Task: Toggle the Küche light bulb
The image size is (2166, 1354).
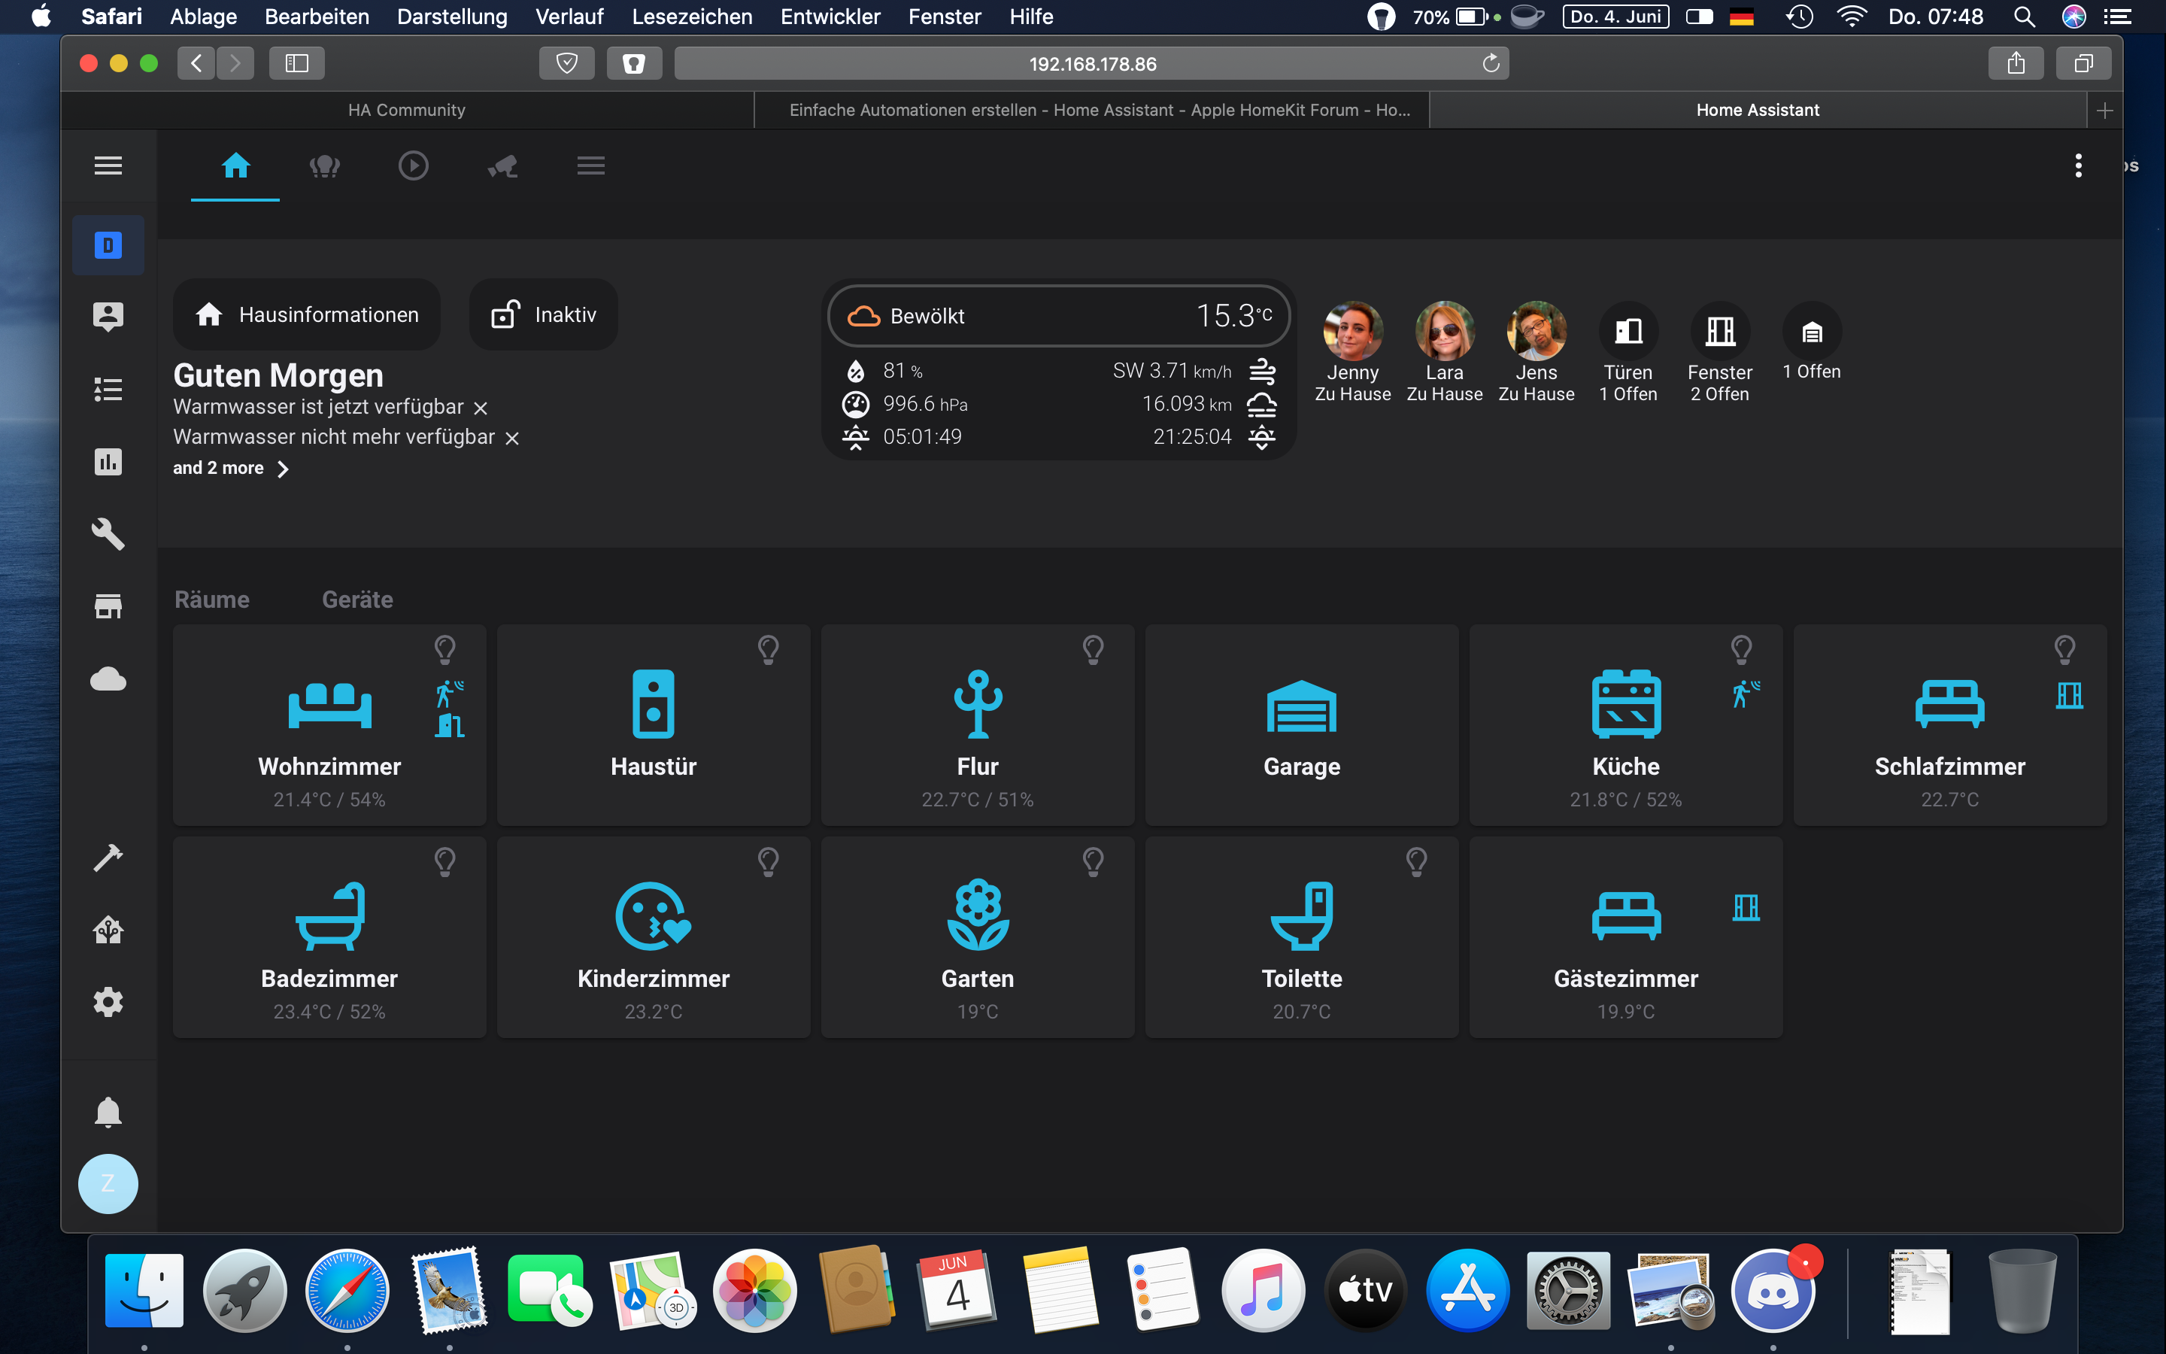Action: (1741, 648)
